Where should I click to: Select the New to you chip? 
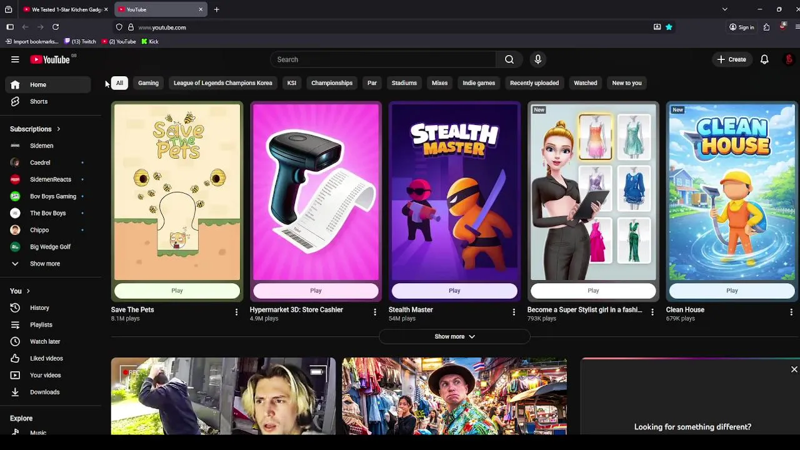pos(627,83)
